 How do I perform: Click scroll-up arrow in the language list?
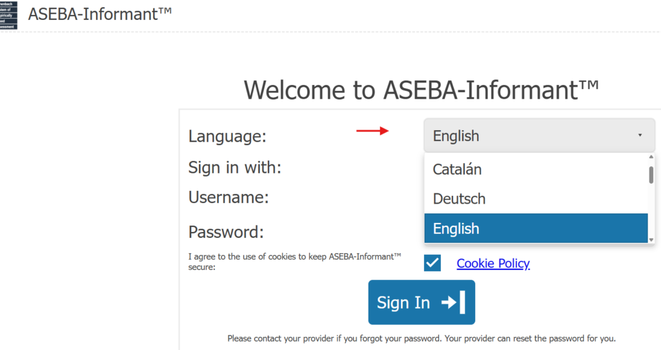tap(651, 157)
